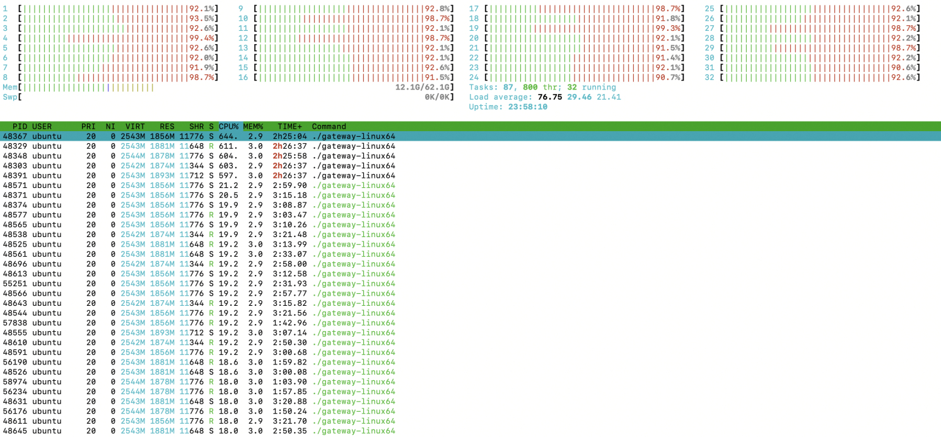Select process row with PID 48391
The height and width of the screenshot is (437, 941).
[470, 175]
